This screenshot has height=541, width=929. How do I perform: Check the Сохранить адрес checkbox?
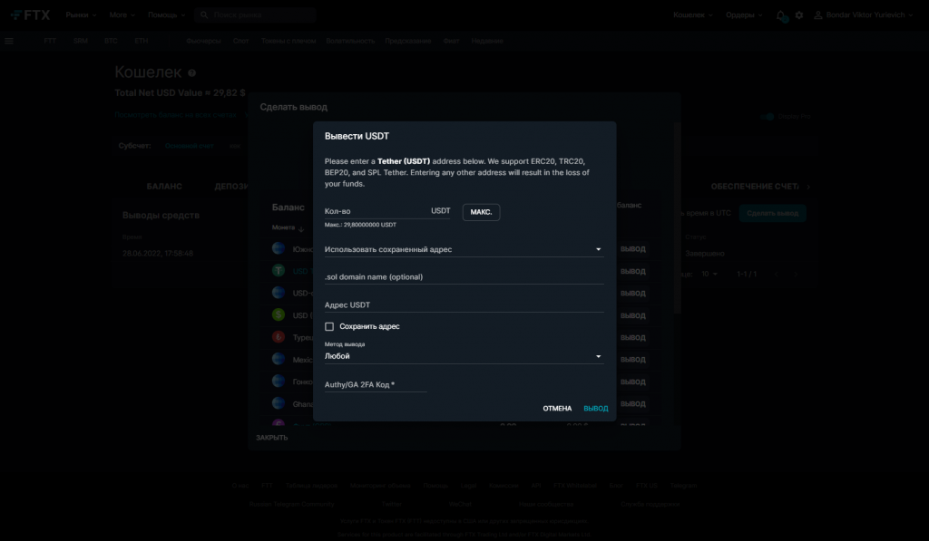click(329, 326)
